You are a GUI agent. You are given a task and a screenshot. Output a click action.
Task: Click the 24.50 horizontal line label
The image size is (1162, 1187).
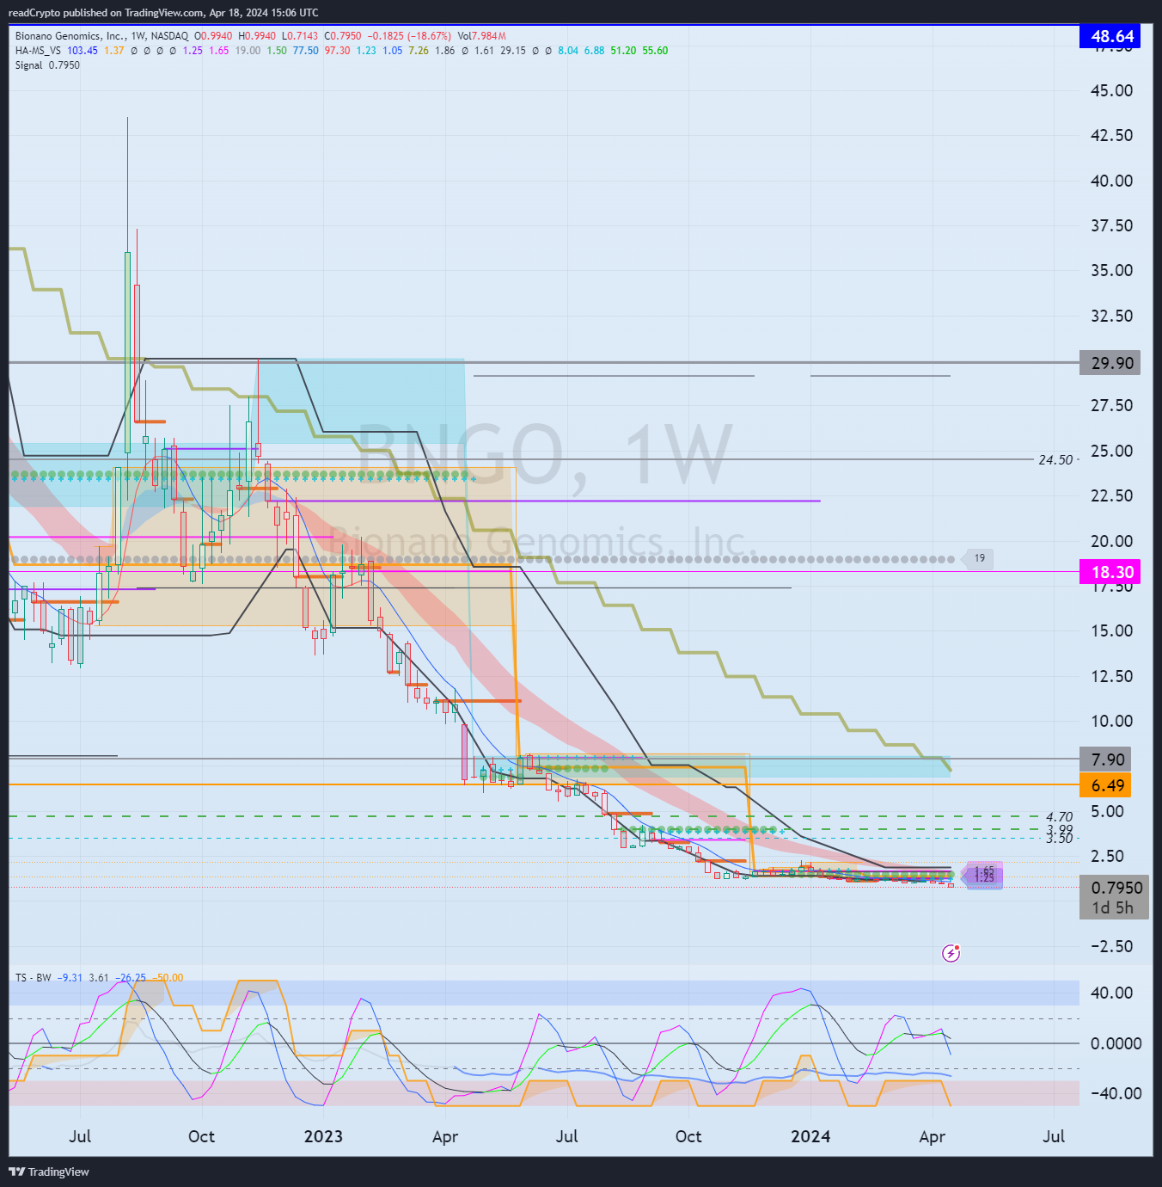pyautogui.click(x=1055, y=460)
